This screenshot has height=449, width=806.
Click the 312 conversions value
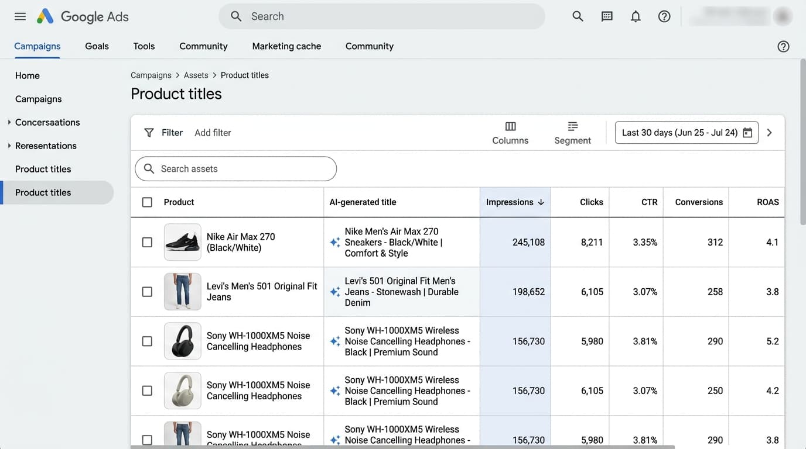715,242
